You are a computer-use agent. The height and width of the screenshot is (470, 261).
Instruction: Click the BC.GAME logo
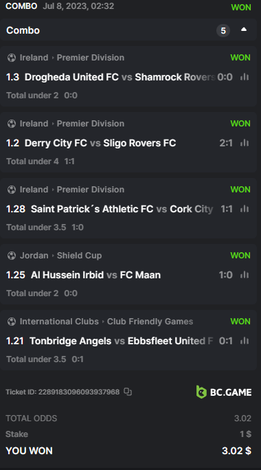pyautogui.click(x=224, y=392)
